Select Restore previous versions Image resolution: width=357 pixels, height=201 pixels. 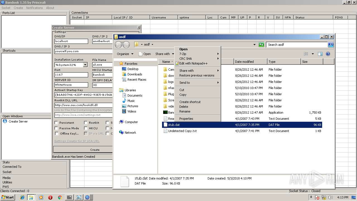[198, 75]
